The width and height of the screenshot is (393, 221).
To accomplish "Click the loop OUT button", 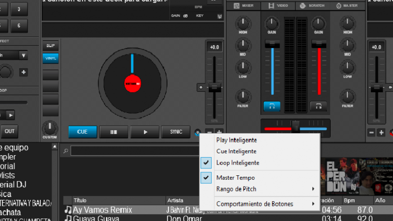I will 9,132.
